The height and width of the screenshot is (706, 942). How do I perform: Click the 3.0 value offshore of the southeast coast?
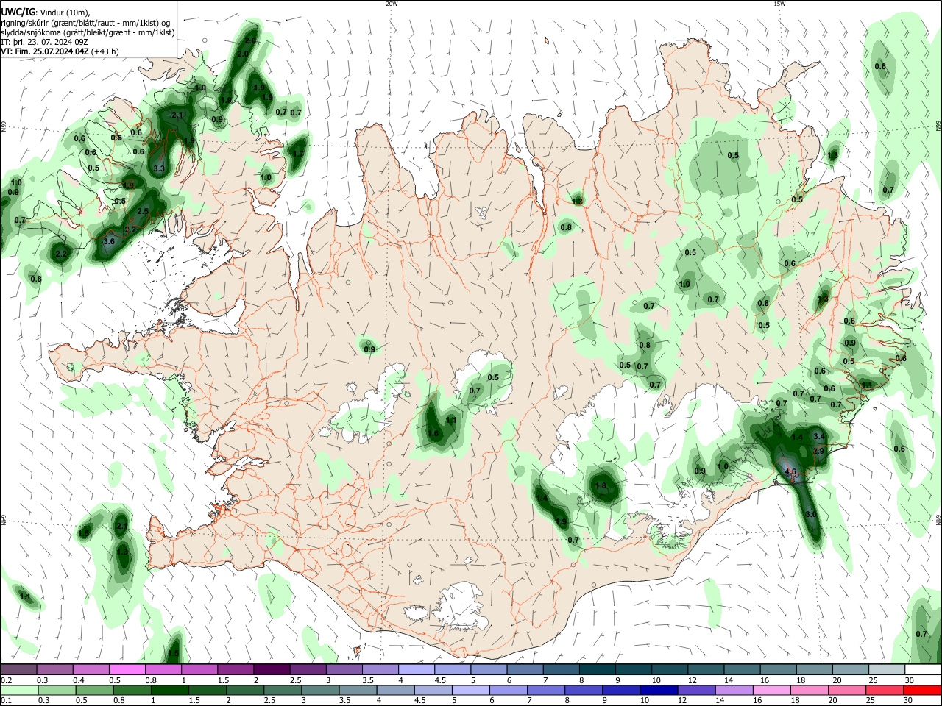pos(811,514)
